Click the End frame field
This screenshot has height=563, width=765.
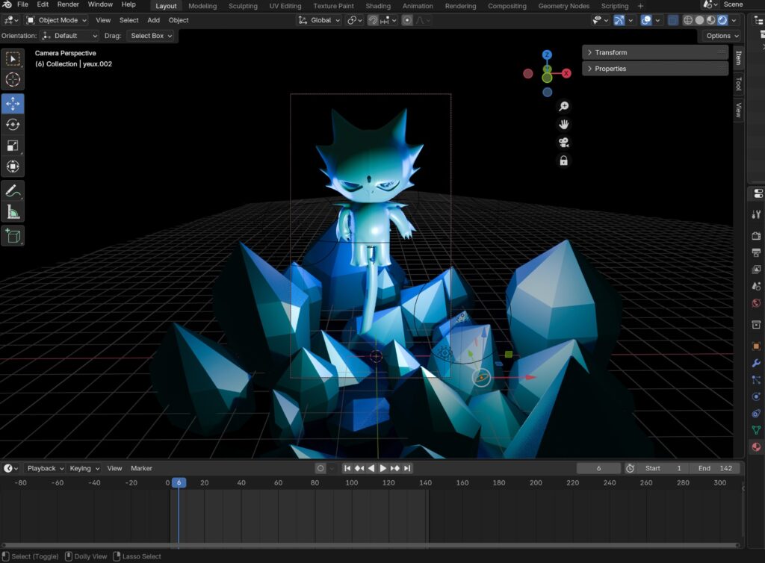coord(716,468)
